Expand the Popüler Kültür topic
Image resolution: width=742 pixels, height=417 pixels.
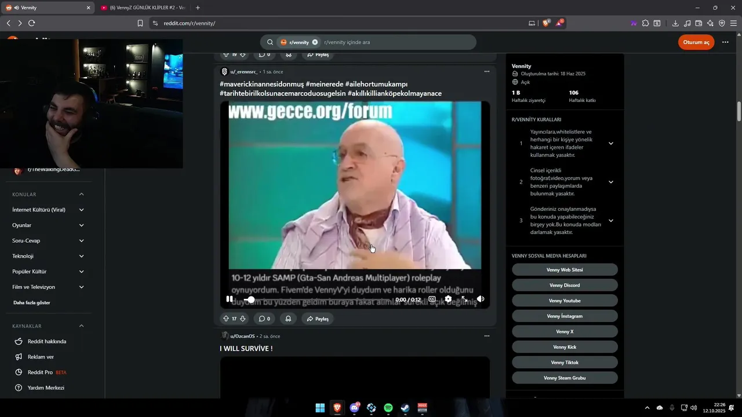pos(81,272)
